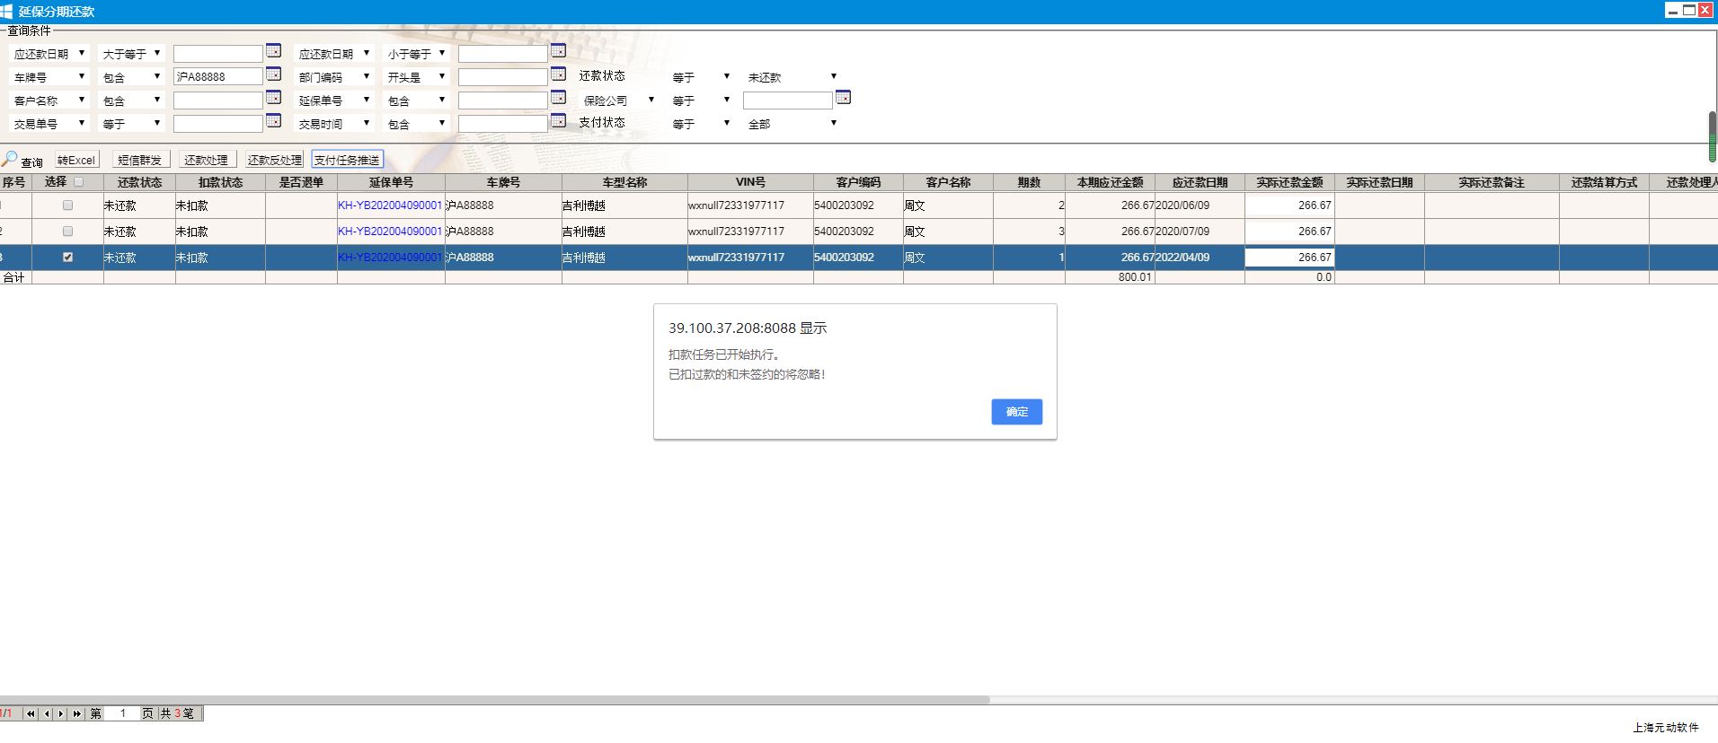Click the 转Excel export button
Image resolution: width=1718 pixels, height=743 pixels.
pyautogui.click(x=76, y=160)
